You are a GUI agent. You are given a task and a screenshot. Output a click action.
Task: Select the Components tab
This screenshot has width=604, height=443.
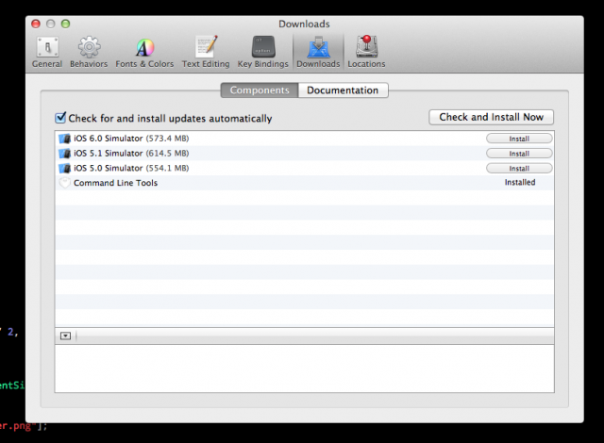[260, 90]
